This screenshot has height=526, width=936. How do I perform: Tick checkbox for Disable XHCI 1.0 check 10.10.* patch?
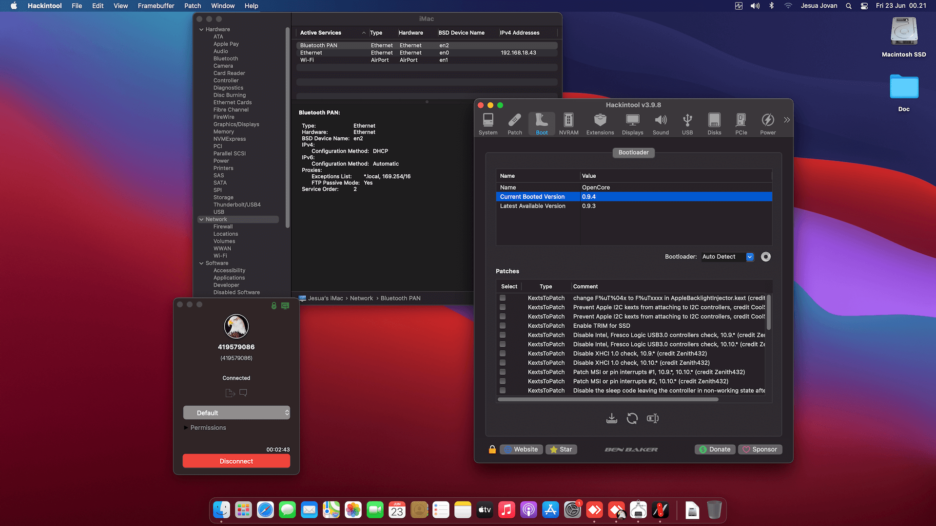tap(503, 363)
